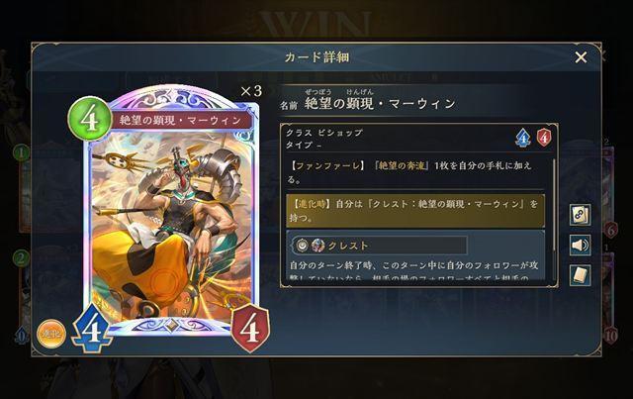
Task: Select the round crest portrait icon beside クレスト
Action: click(318, 246)
